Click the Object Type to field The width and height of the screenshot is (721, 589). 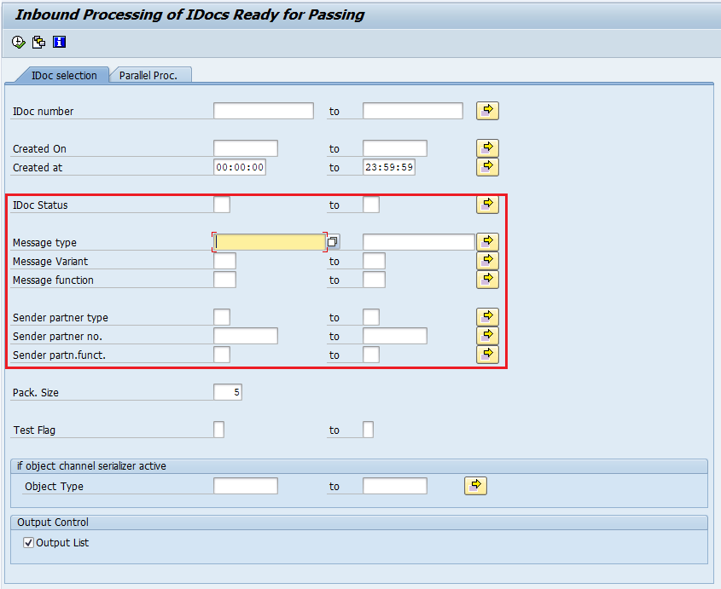coord(394,486)
